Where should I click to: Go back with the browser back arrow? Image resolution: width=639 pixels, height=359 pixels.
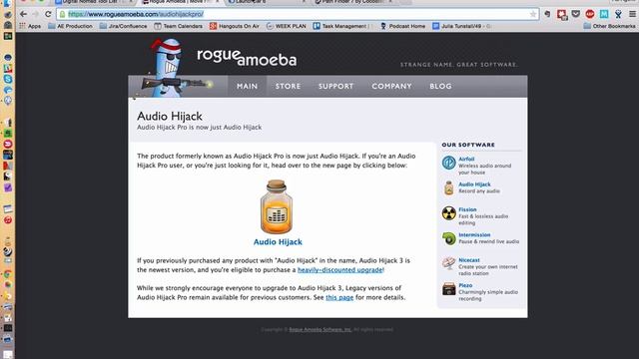23,14
